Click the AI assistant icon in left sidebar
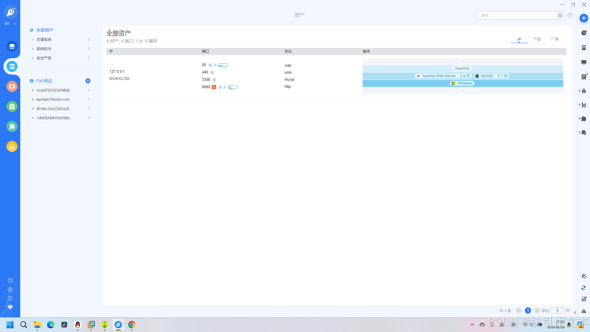 tap(12, 146)
